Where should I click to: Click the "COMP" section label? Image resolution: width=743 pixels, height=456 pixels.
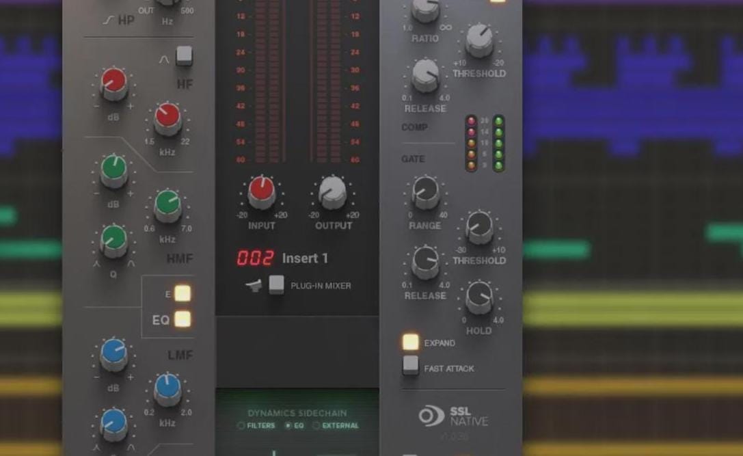tap(415, 127)
